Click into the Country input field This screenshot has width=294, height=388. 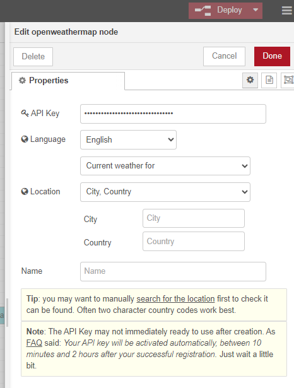coord(194,241)
